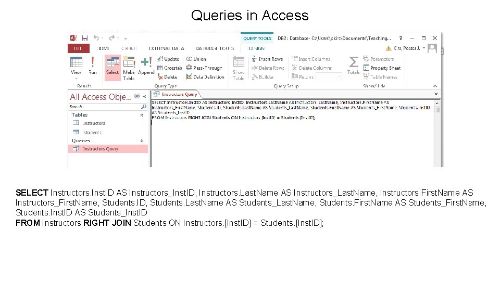Click the SQL editor scrollbar up arrow

pyautogui.click(x=437, y=103)
